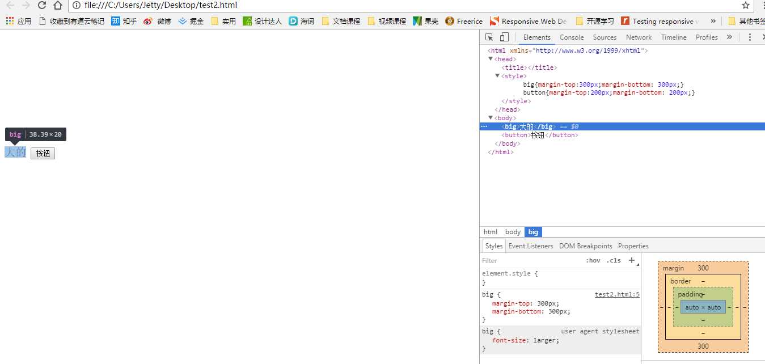Open the 应用 apps shortcut
Screen dimensions: 765x364
pyautogui.click(x=18, y=21)
